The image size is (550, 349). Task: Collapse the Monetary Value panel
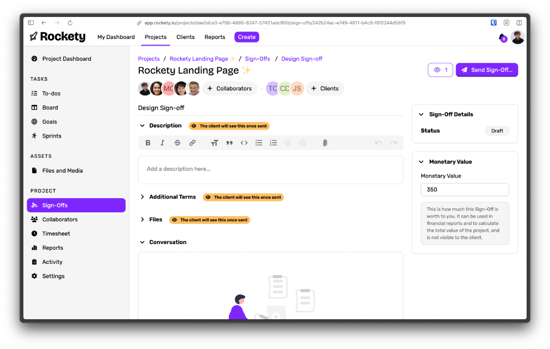(x=421, y=162)
